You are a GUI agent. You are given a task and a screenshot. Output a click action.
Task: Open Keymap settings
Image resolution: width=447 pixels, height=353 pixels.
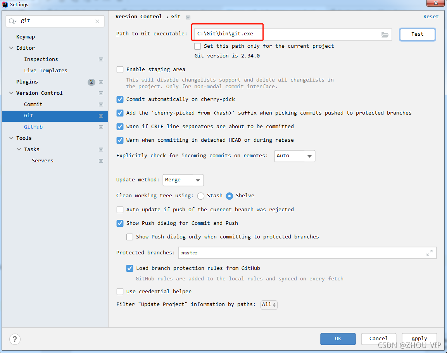(x=26, y=37)
